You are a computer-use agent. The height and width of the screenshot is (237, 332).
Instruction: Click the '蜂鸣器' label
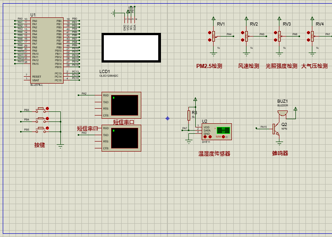pos(280,153)
